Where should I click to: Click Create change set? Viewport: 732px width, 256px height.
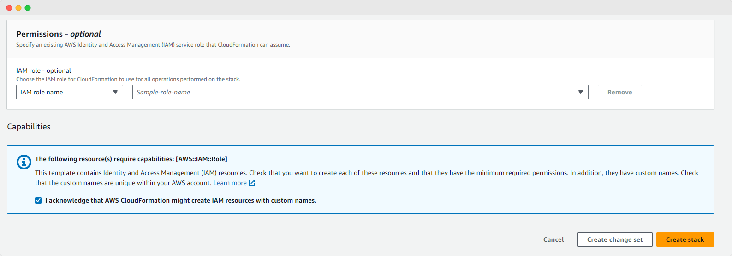615,239
